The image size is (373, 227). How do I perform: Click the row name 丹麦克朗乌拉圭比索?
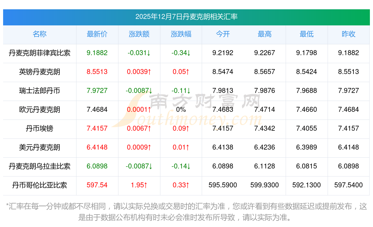[39, 166]
